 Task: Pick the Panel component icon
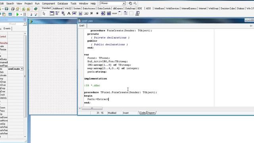pyautogui.click(x=131, y=14)
